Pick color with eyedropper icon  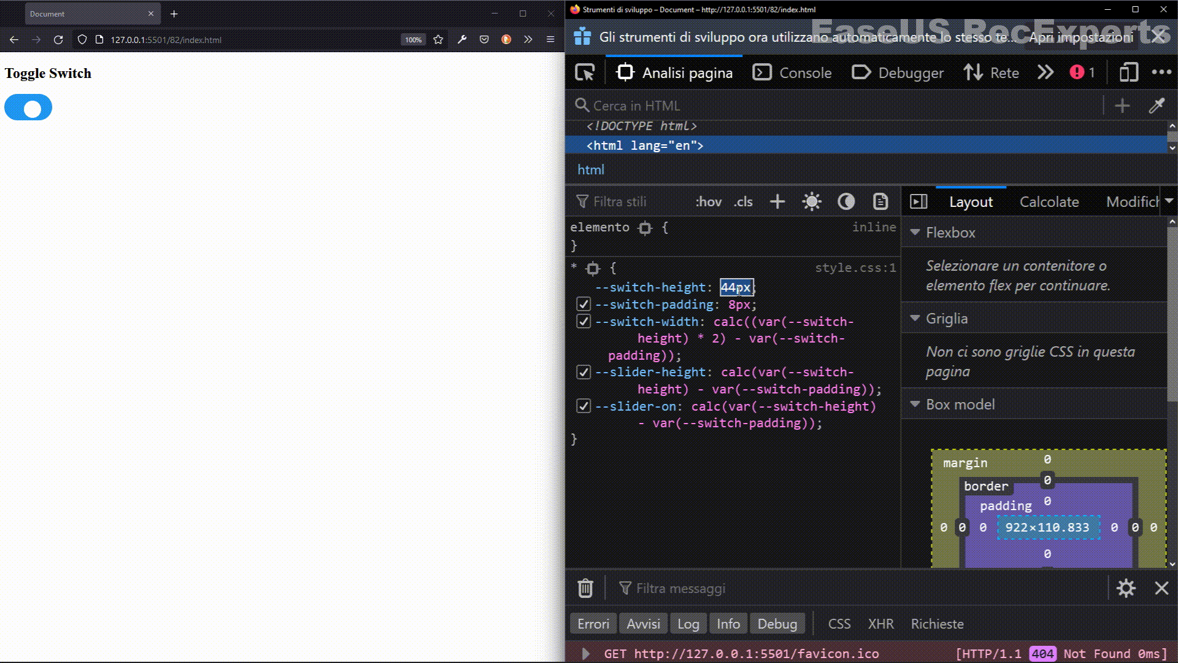1157,106
